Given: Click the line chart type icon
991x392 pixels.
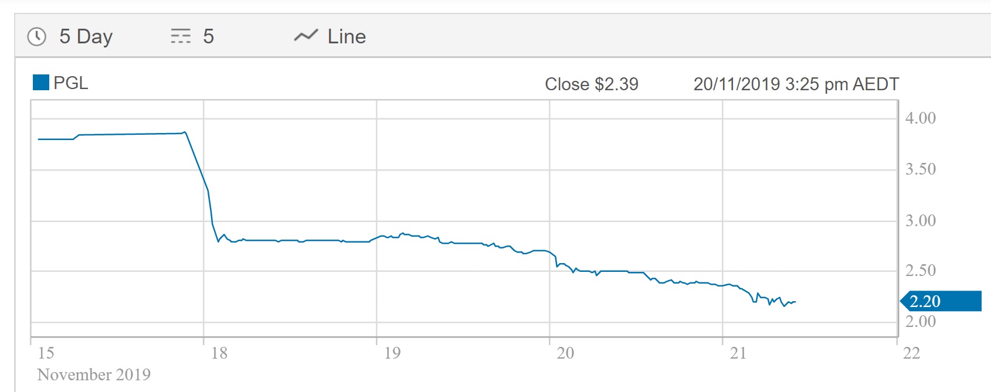Looking at the screenshot, I should coord(306,36).
